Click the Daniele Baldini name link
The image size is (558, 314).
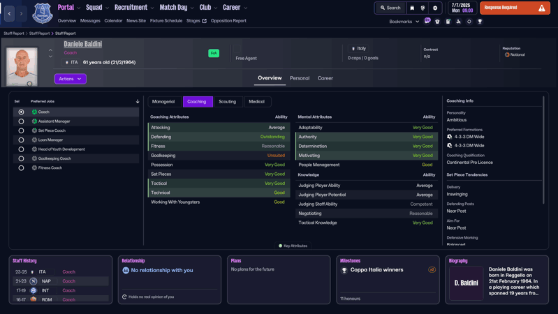83,44
